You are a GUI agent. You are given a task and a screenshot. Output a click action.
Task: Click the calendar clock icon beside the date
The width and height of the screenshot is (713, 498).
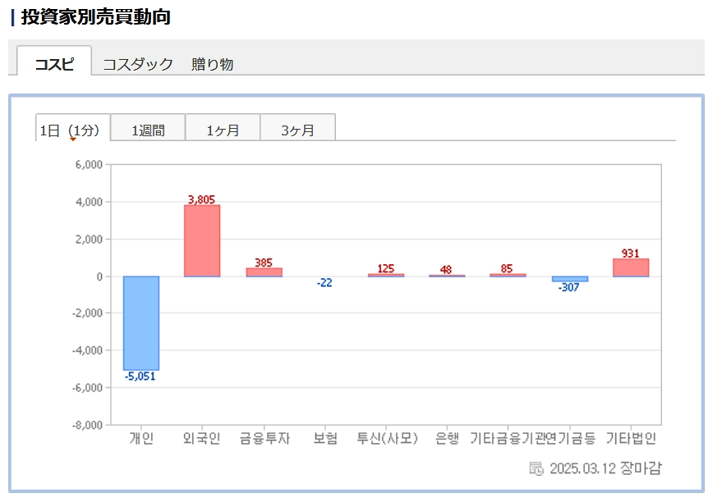[x=536, y=468]
